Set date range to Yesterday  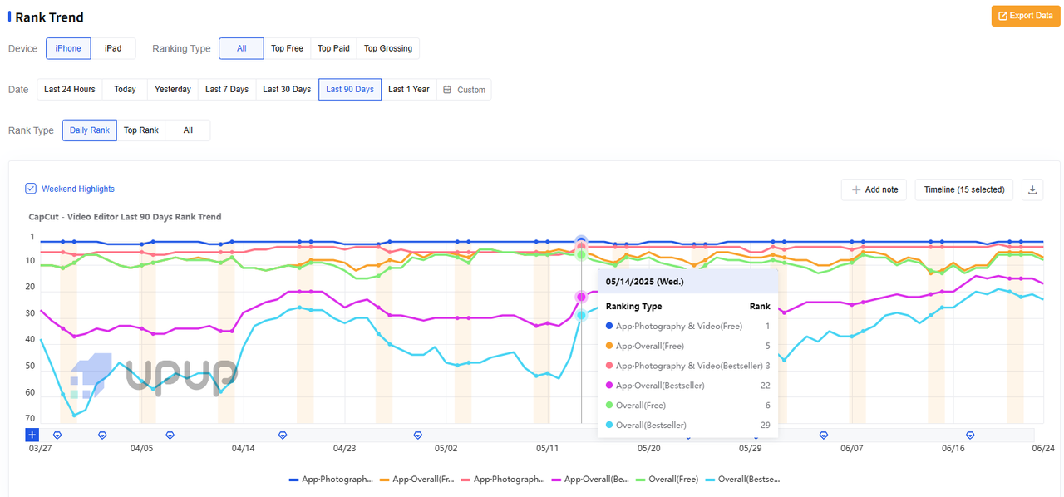coord(173,89)
